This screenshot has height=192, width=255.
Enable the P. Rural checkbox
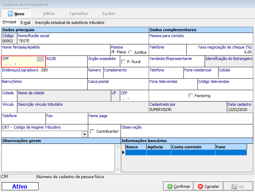point(123,62)
